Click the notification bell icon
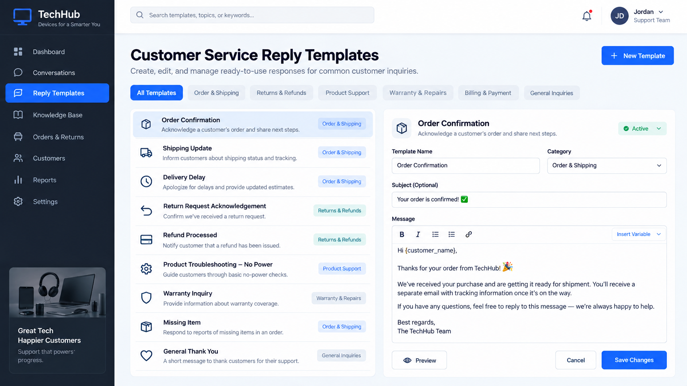The width and height of the screenshot is (687, 386). 587,16
